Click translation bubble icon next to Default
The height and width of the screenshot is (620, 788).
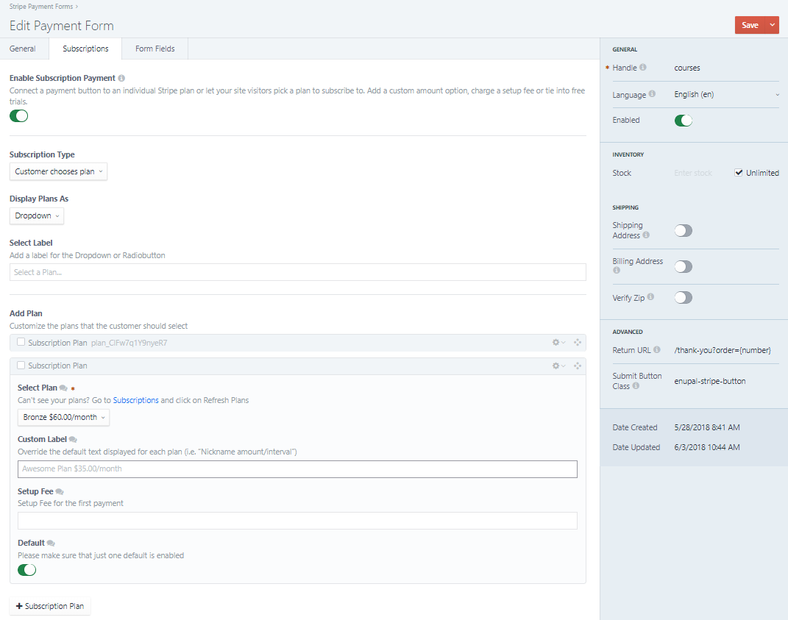point(51,543)
